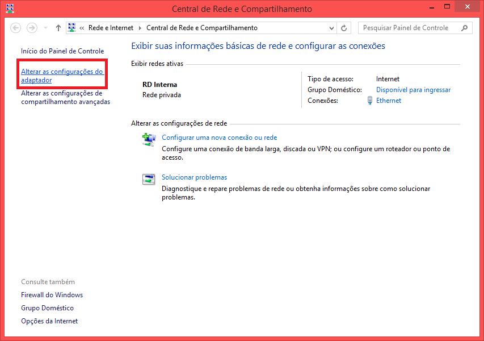Click the Forward navigation arrow
The height and width of the screenshot is (341, 484).
point(32,28)
